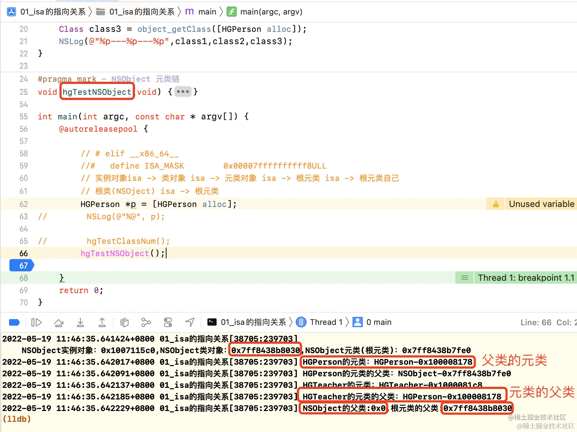The height and width of the screenshot is (432, 577).
Task: Select Thread 1 in debug path
Action: click(x=326, y=322)
